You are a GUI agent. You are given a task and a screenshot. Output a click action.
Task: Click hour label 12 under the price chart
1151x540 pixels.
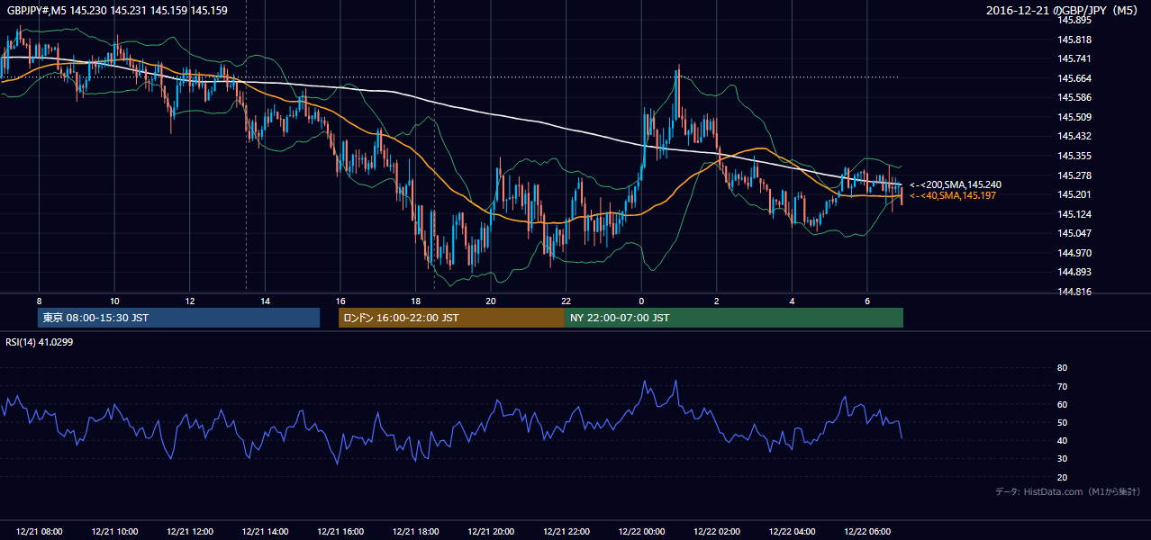pyautogui.click(x=190, y=301)
